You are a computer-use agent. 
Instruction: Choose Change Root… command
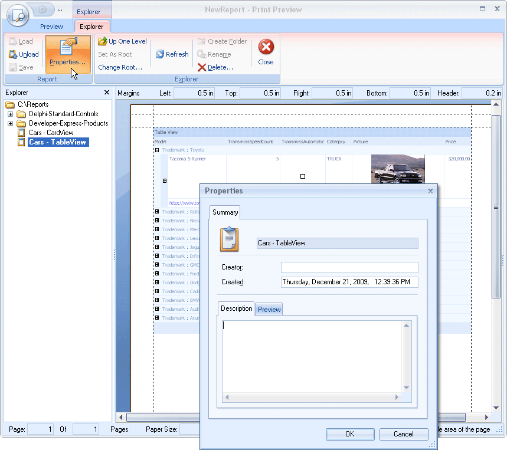[x=120, y=67]
